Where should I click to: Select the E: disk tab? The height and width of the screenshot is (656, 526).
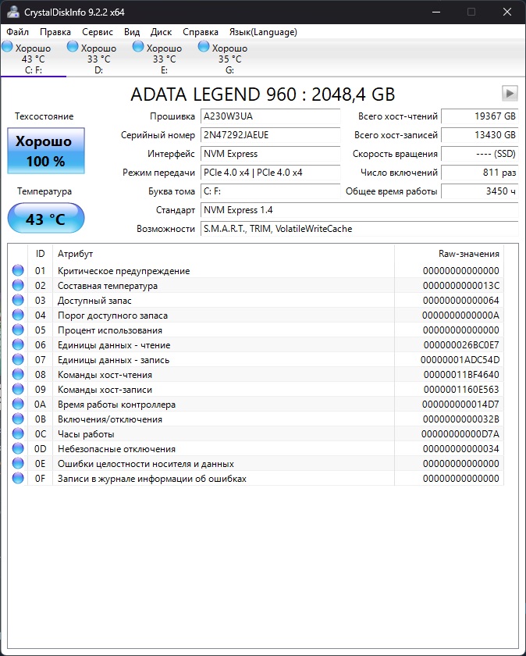(165, 59)
